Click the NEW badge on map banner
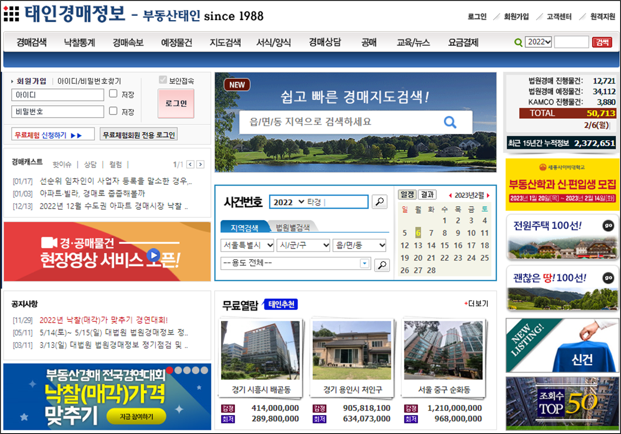This screenshot has height=434, width=621. click(237, 84)
